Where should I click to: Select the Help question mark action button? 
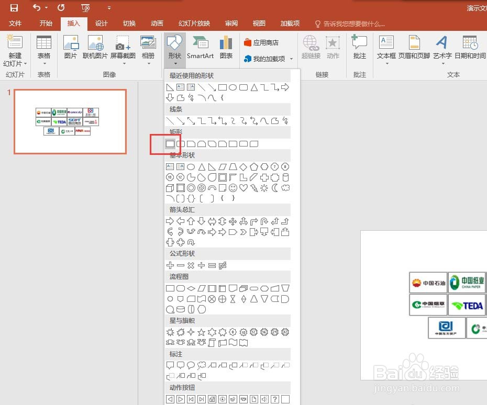click(274, 399)
